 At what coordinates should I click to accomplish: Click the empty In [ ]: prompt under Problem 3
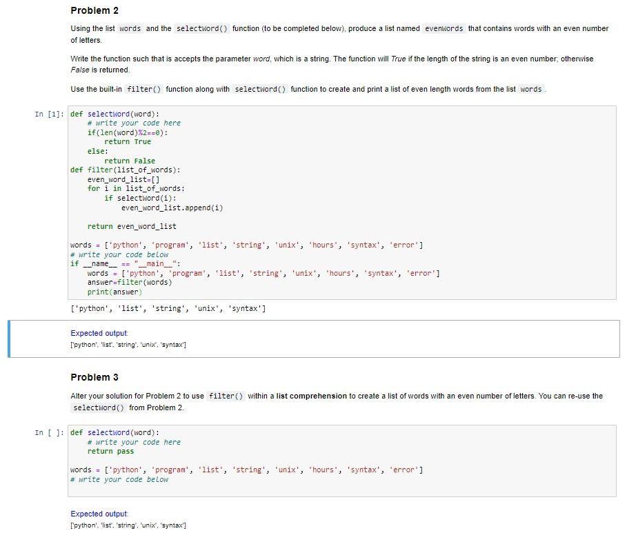tap(47, 432)
